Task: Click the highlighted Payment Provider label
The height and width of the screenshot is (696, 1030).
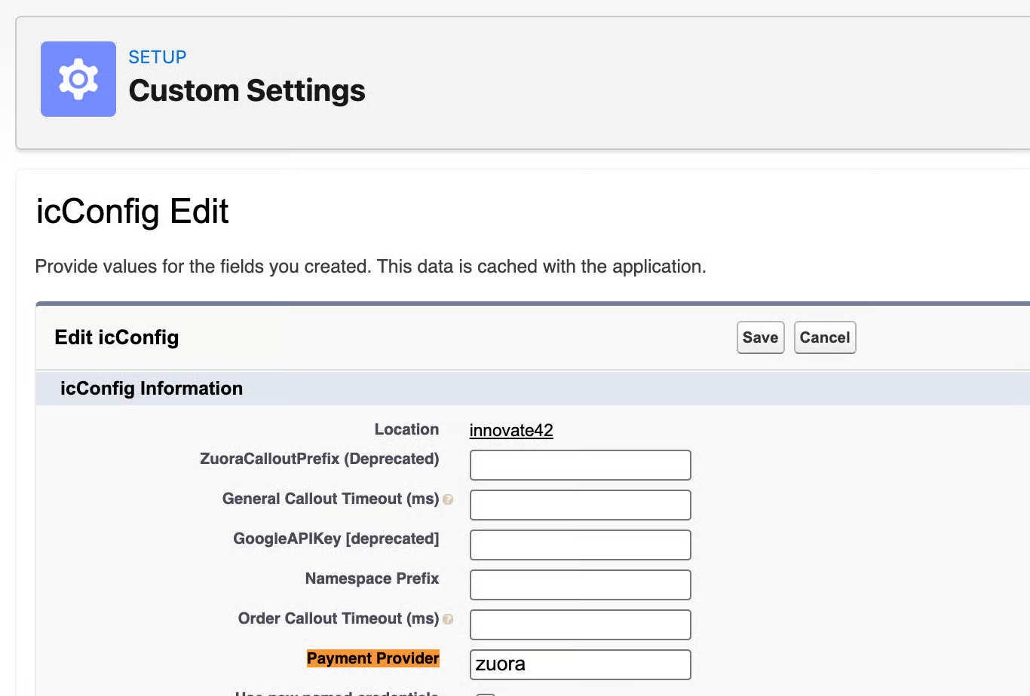Action: tap(373, 658)
